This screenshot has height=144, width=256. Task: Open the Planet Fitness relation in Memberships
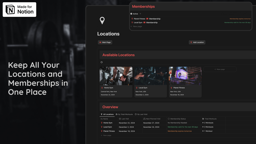[138, 19]
